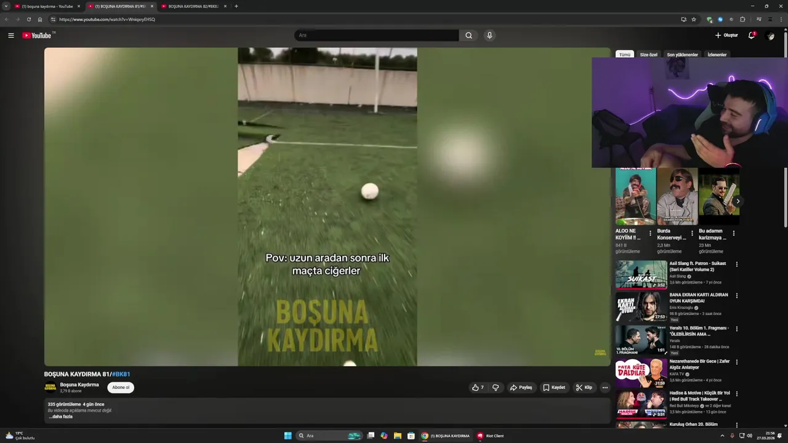Open options for Bu adamın karizmaya short
Viewport: 788px width, 443px height.
[733, 233]
